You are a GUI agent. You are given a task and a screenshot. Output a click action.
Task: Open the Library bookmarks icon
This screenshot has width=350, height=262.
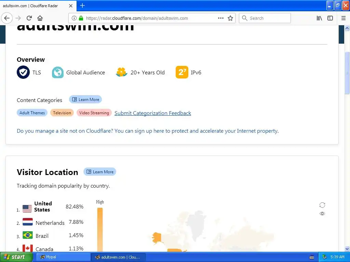(x=319, y=18)
